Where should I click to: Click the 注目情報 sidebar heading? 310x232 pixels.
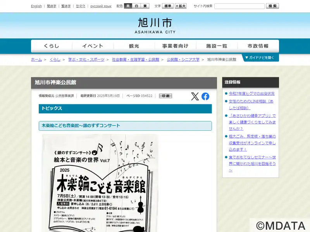coord(250,82)
